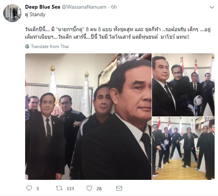Click the globe icon beside Translate from Thai
Screen dimensions: 218x196
(27, 47)
